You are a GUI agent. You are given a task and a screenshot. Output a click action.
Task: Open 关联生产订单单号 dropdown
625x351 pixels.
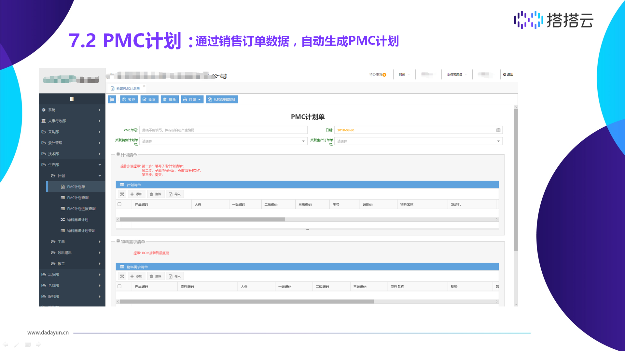tap(498, 141)
